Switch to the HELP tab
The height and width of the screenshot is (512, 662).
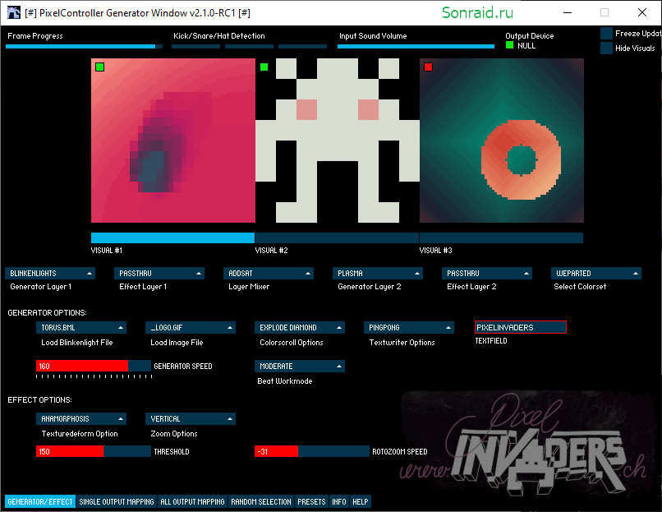tap(360, 501)
